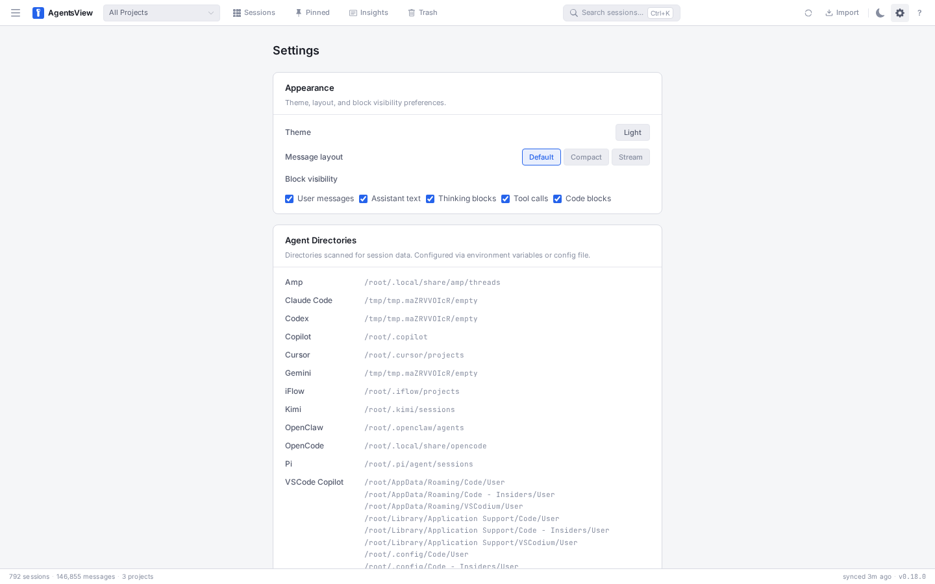
Task: Open help via the question mark icon
Action: coord(919,12)
